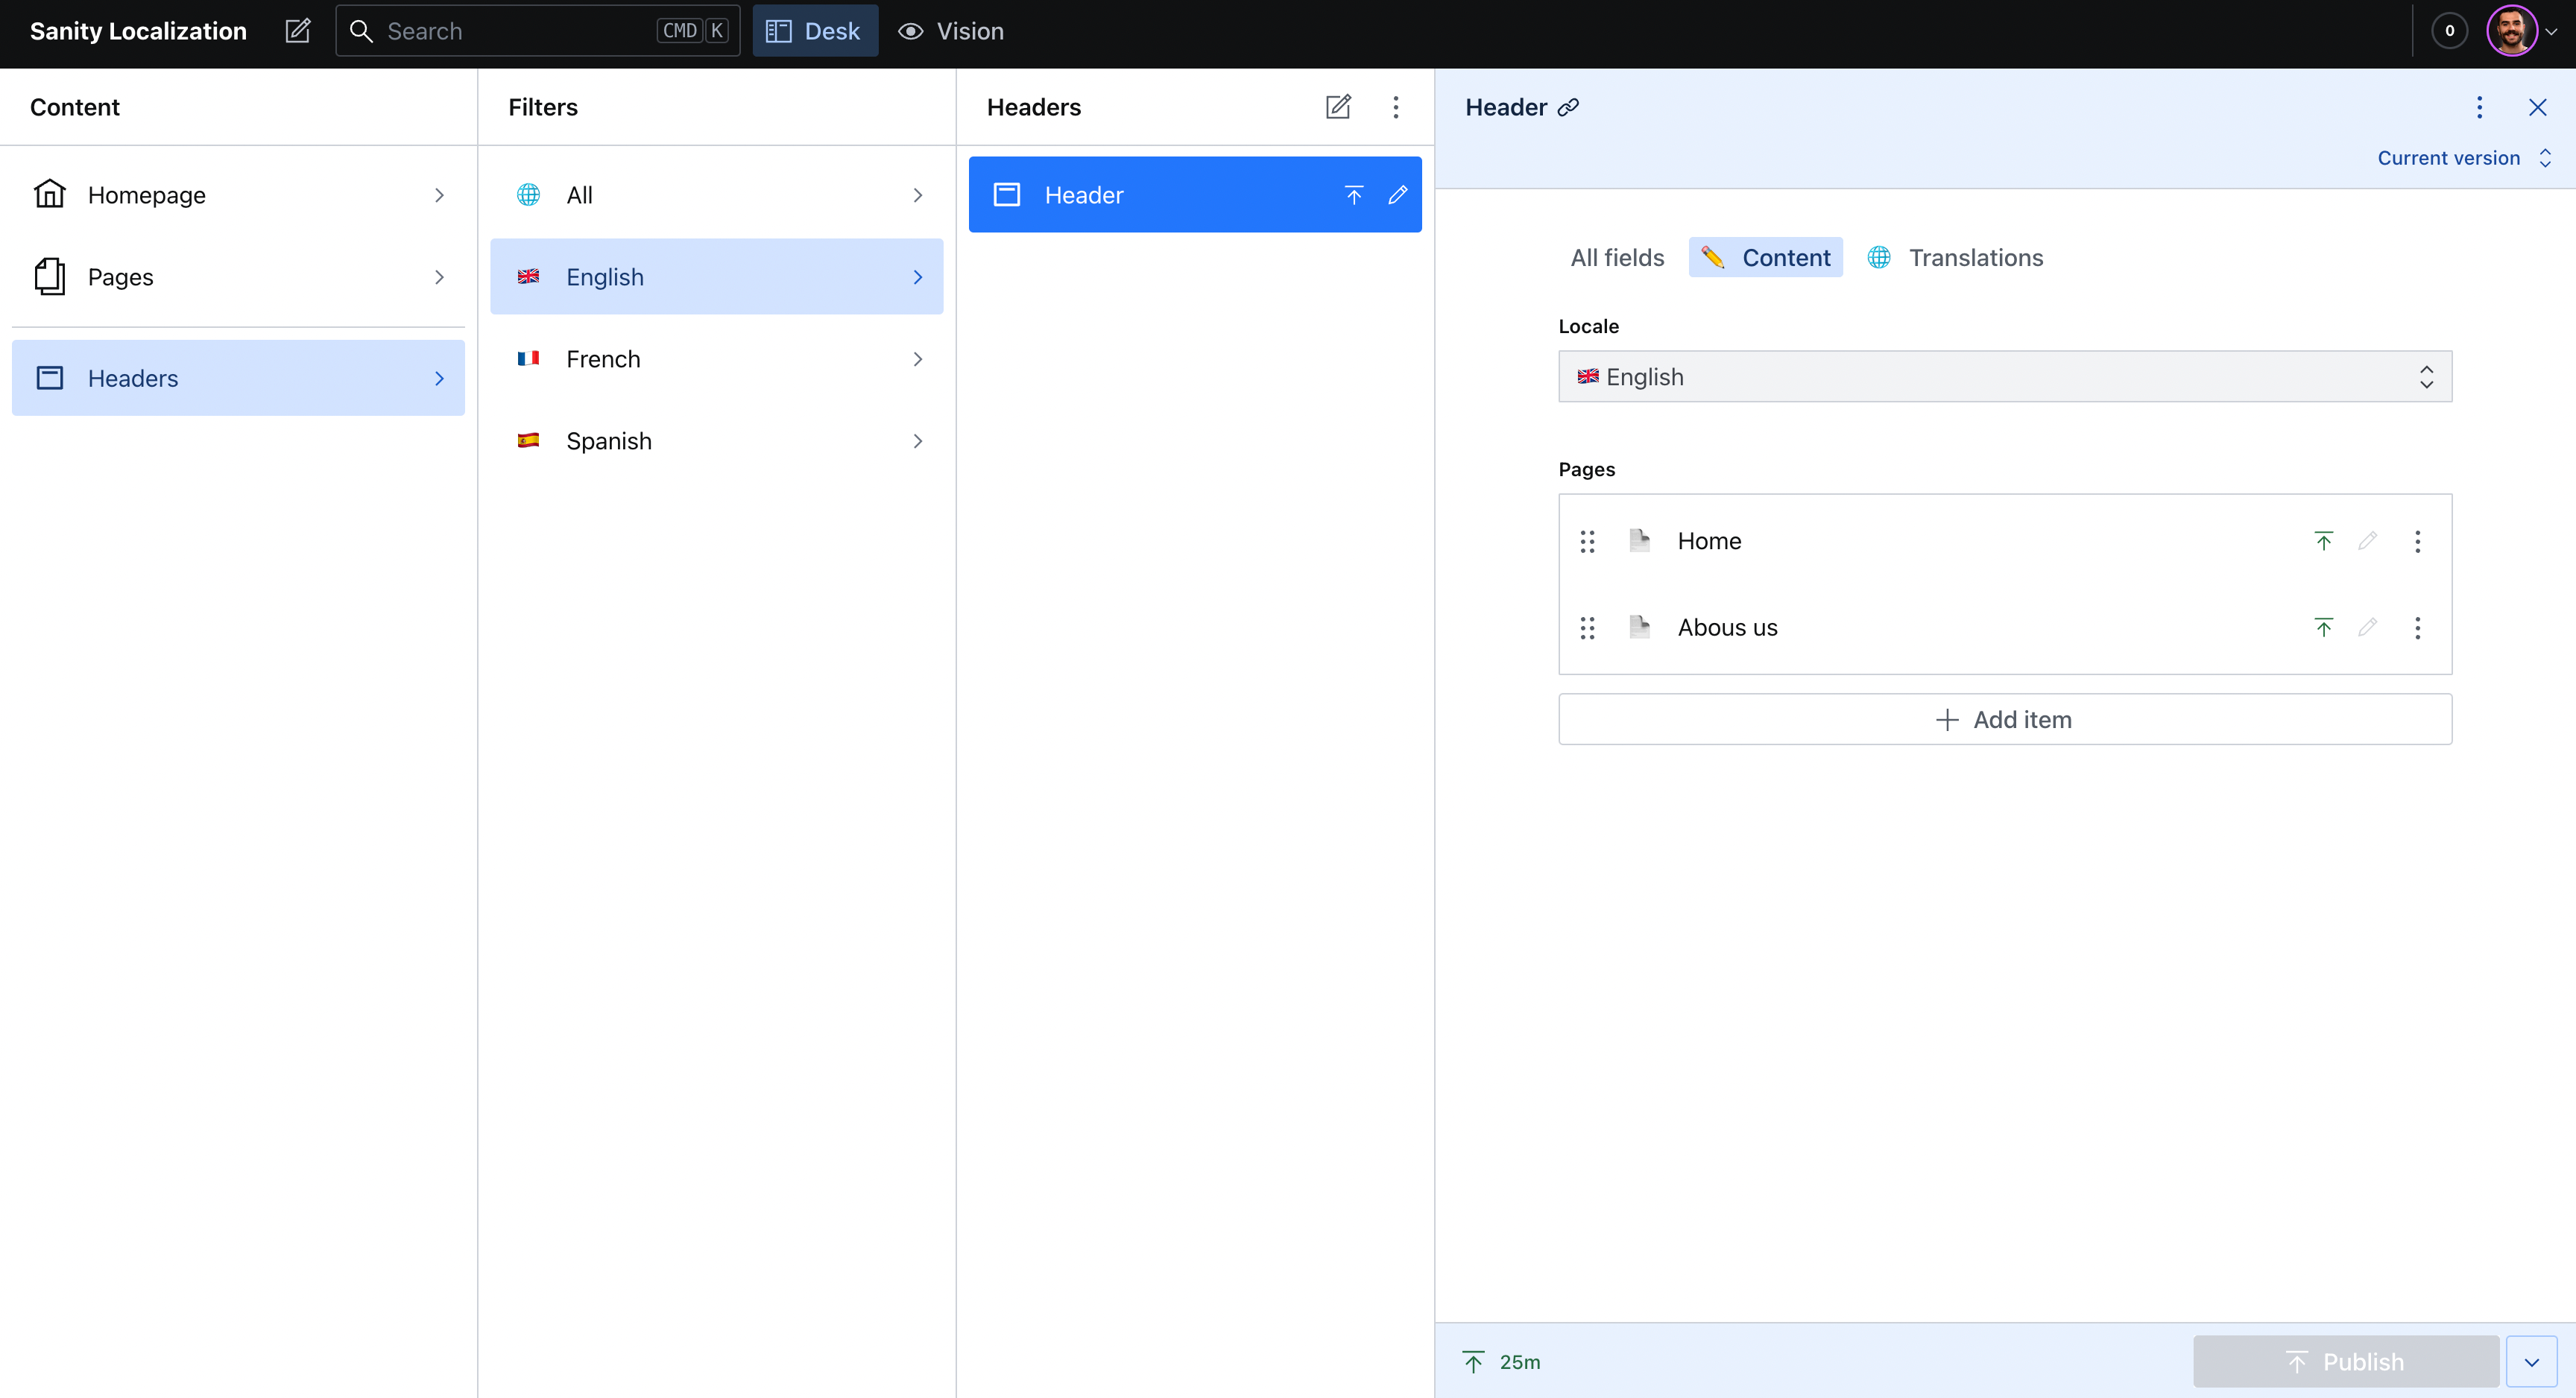Screen dimensions: 2576x1398
Task: Click the new document icon beside Sanity Localization
Action: (297, 31)
